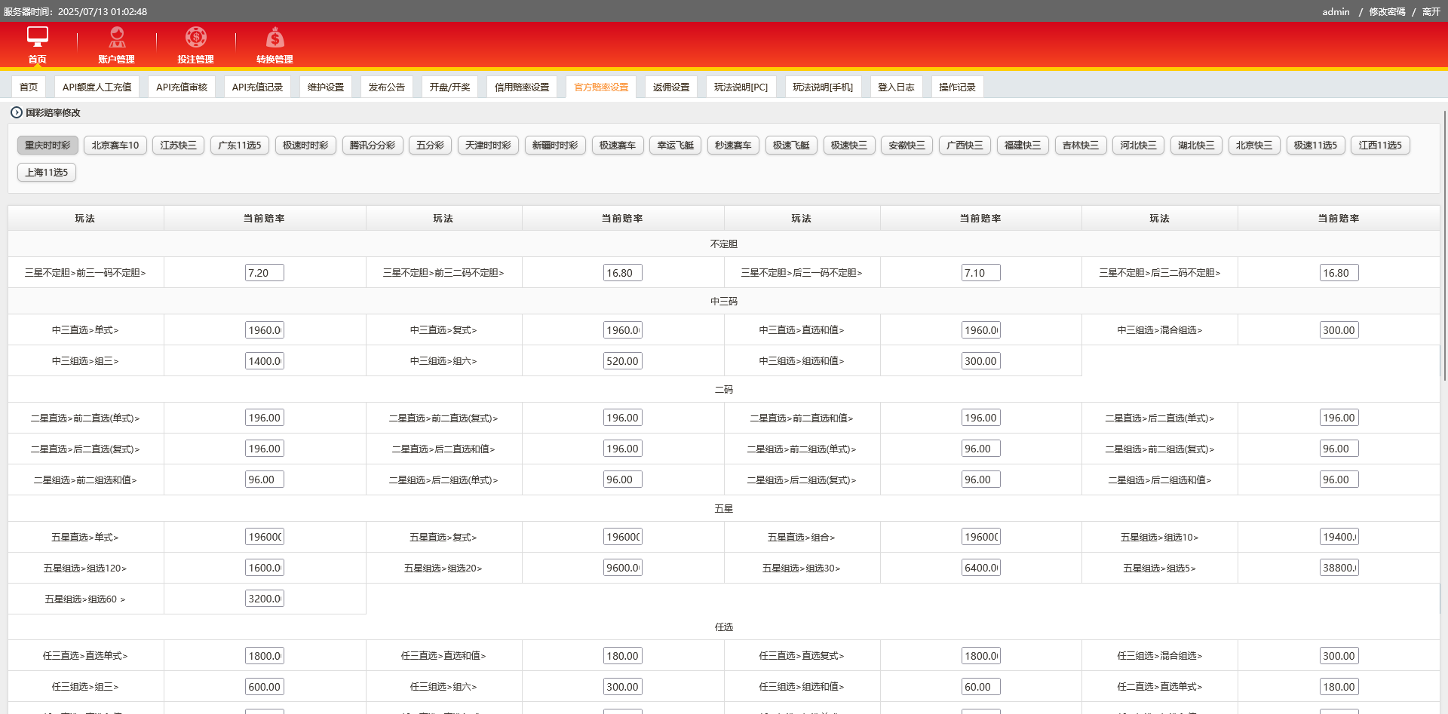Select the 极速时时彩 lottery button

pos(305,145)
